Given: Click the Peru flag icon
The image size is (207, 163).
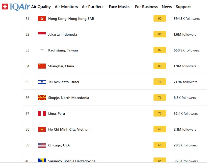Looking at the screenshot, I should tap(42, 114).
